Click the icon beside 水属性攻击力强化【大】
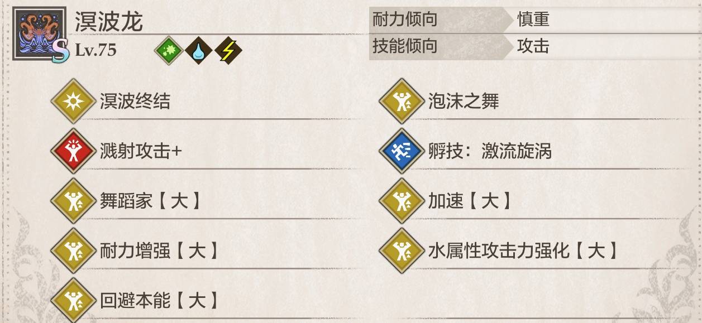 point(402,251)
